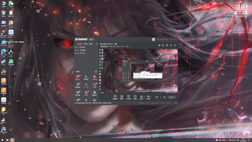The width and height of the screenshot is (252, 142).
Task: Open Microsoft Edge desktop shortcut
Action: tap(3, 53)
